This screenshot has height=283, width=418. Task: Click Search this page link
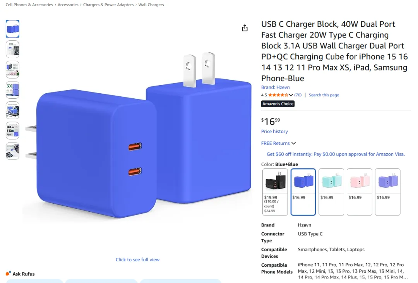pos(324,95)
